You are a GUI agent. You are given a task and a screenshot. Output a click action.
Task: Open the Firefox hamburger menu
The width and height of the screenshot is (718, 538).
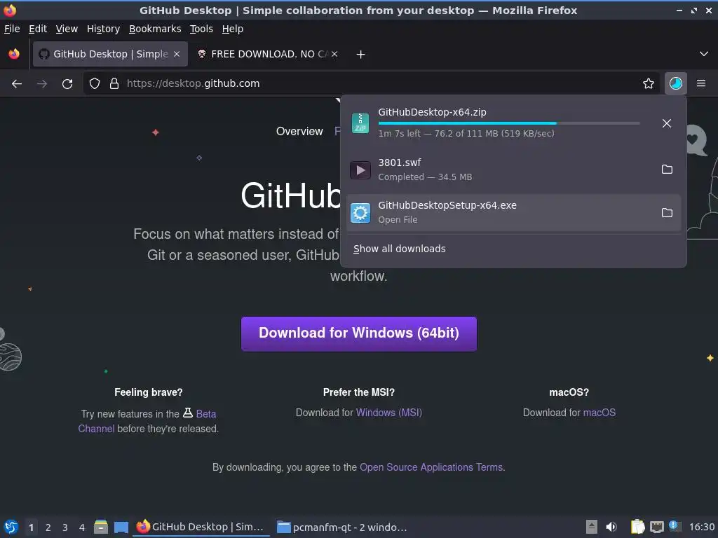(x=701, y=84)
